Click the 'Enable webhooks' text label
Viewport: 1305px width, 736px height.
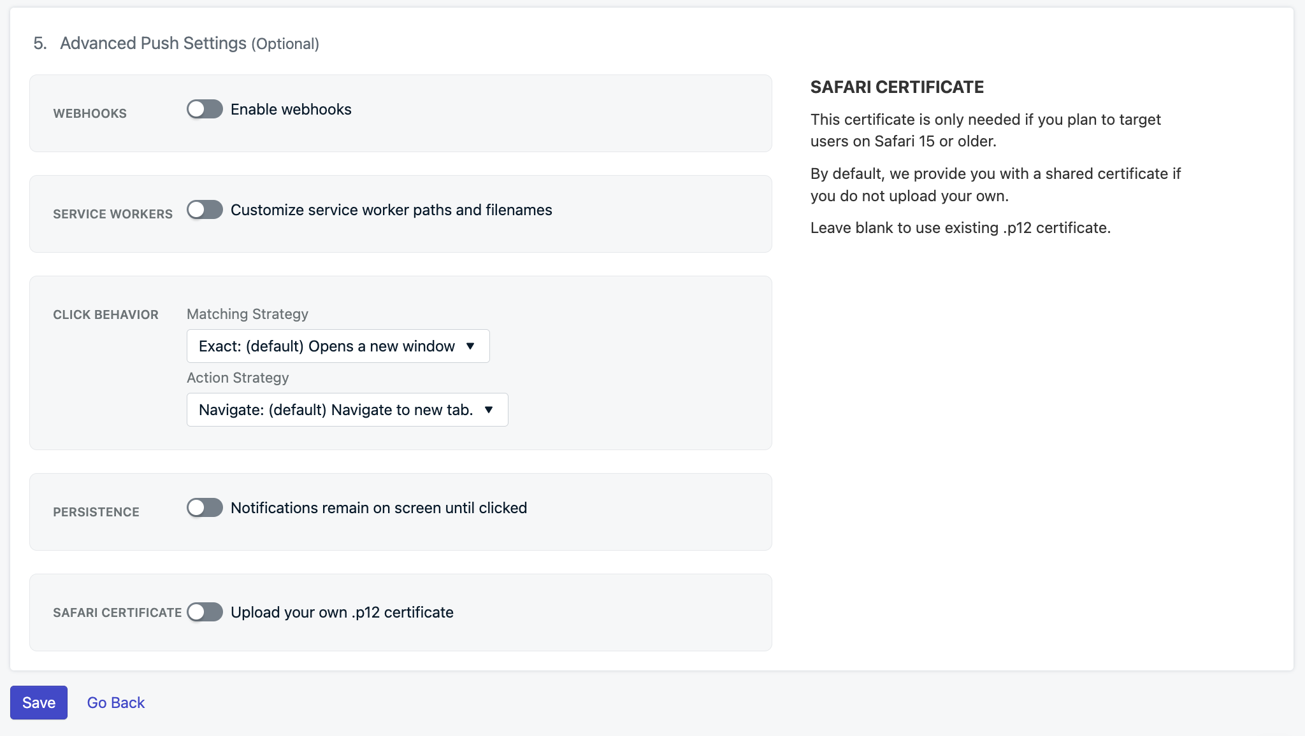click(291, 110)
